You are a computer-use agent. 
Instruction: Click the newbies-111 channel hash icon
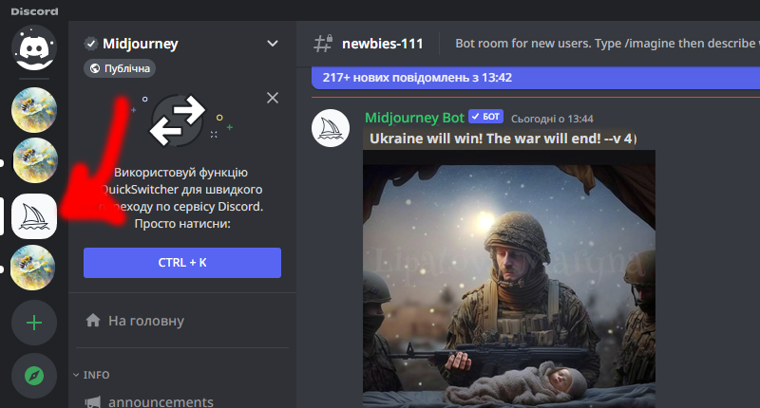(x=323, y=44)
